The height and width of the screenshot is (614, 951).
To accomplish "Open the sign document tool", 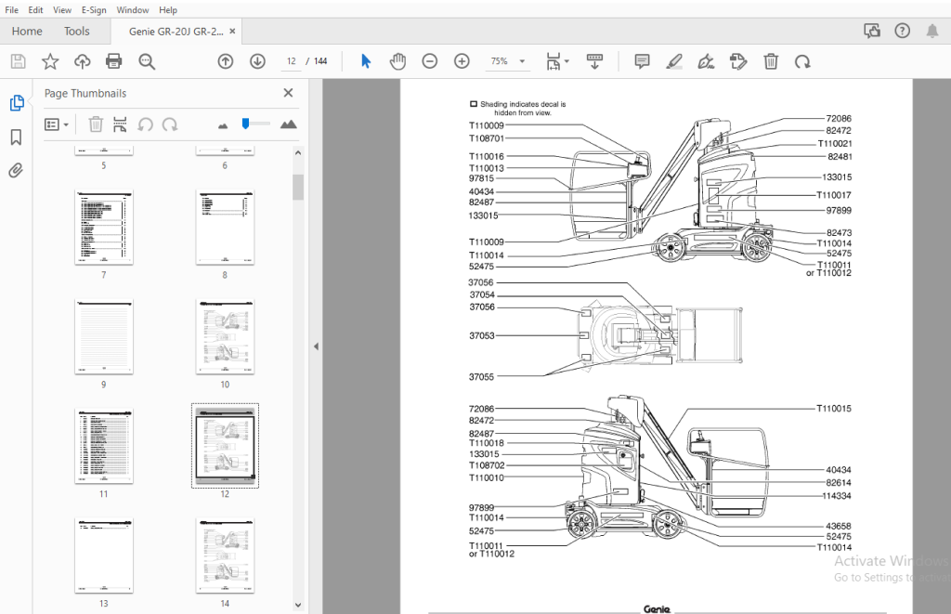I will point(706,61).
